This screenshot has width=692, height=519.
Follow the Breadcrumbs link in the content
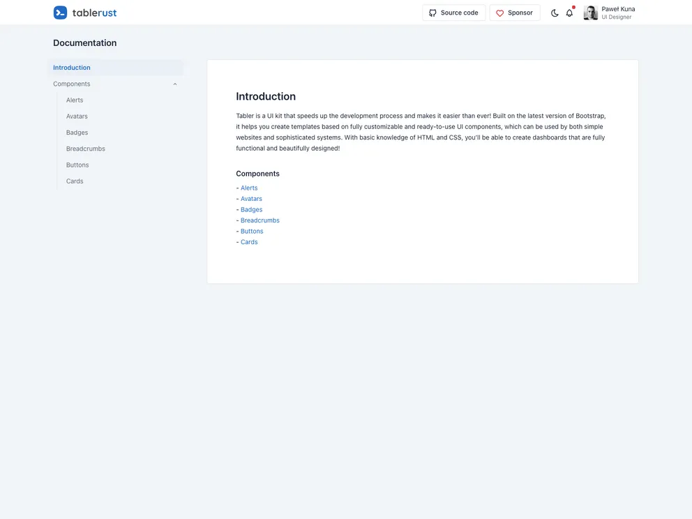pos(260,220)
